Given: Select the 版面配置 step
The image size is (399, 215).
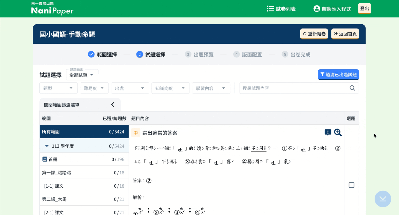Looking at the screenshot, I should tap(247, 54).
